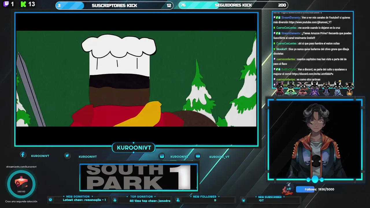Click Twitch viewer count 1
Image resolution: width=370 pixels, height=208 pixels.
coord(12,4)
